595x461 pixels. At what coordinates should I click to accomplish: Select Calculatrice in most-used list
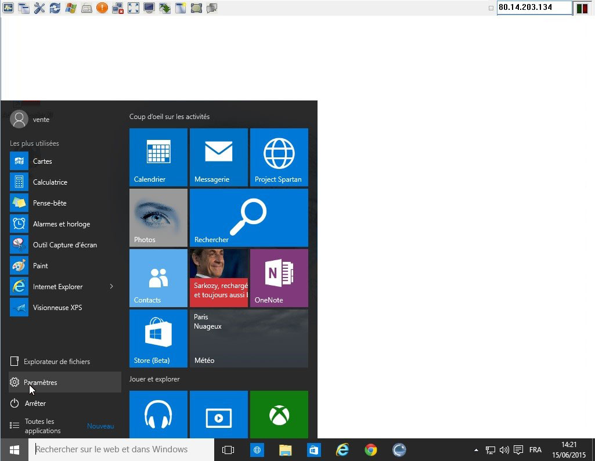(x=50, y=182)
